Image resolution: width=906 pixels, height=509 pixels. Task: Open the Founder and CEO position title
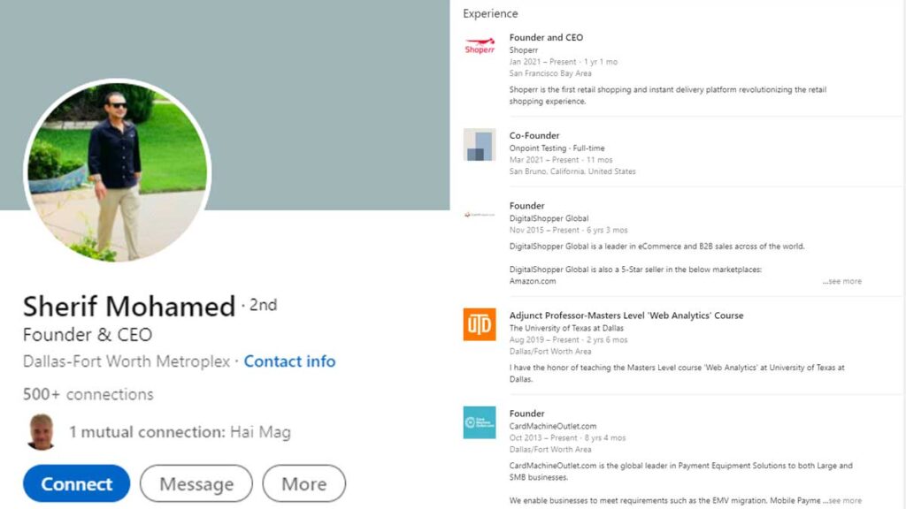pyautogui.click(x=546, y=37)
